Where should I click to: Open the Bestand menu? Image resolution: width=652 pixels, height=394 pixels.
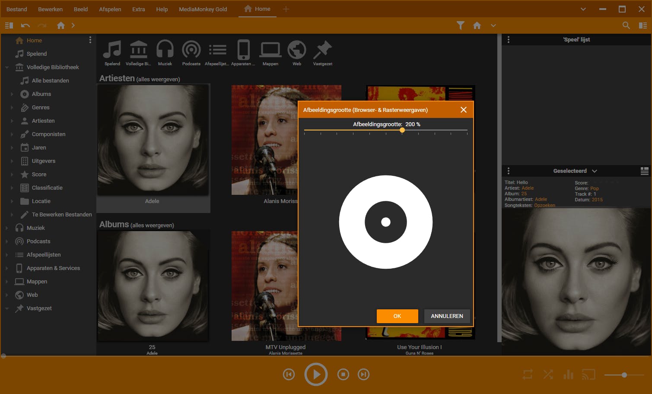click(17, 9)
